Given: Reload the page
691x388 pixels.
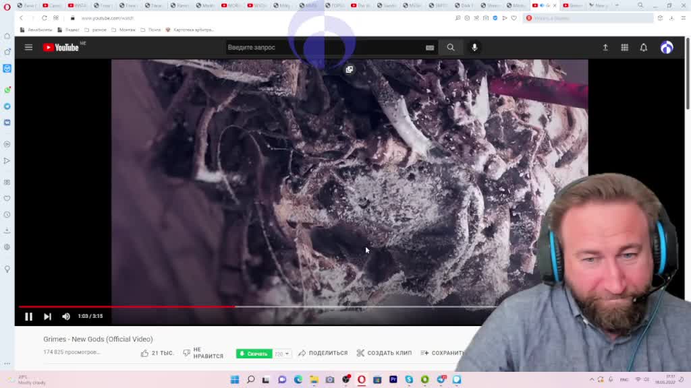Looking at the screenshot, I should (x=45, y=18).
